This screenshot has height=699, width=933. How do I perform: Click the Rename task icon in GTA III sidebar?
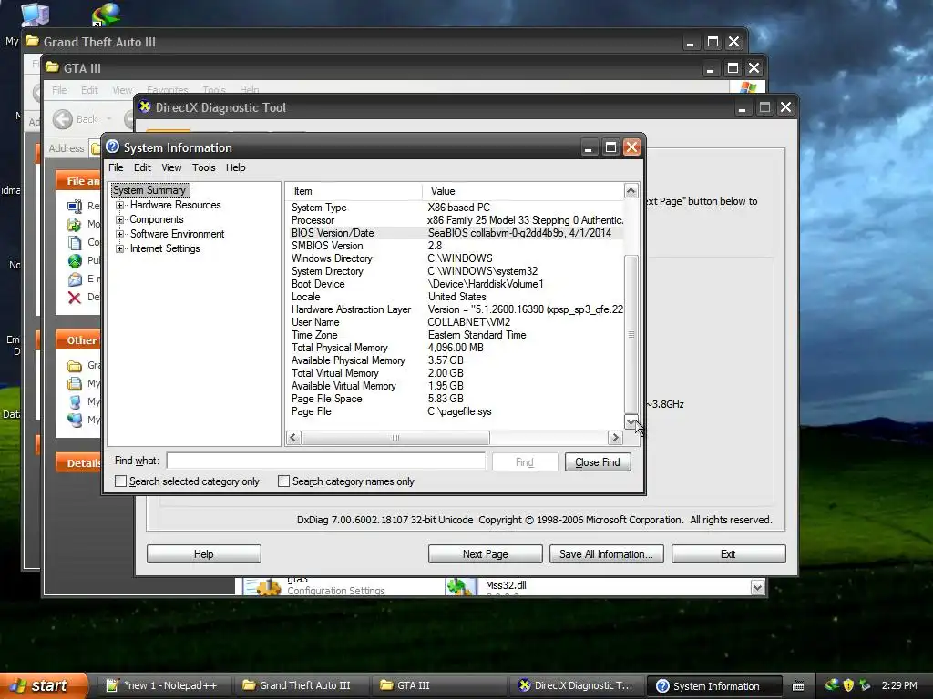[75, 207]
